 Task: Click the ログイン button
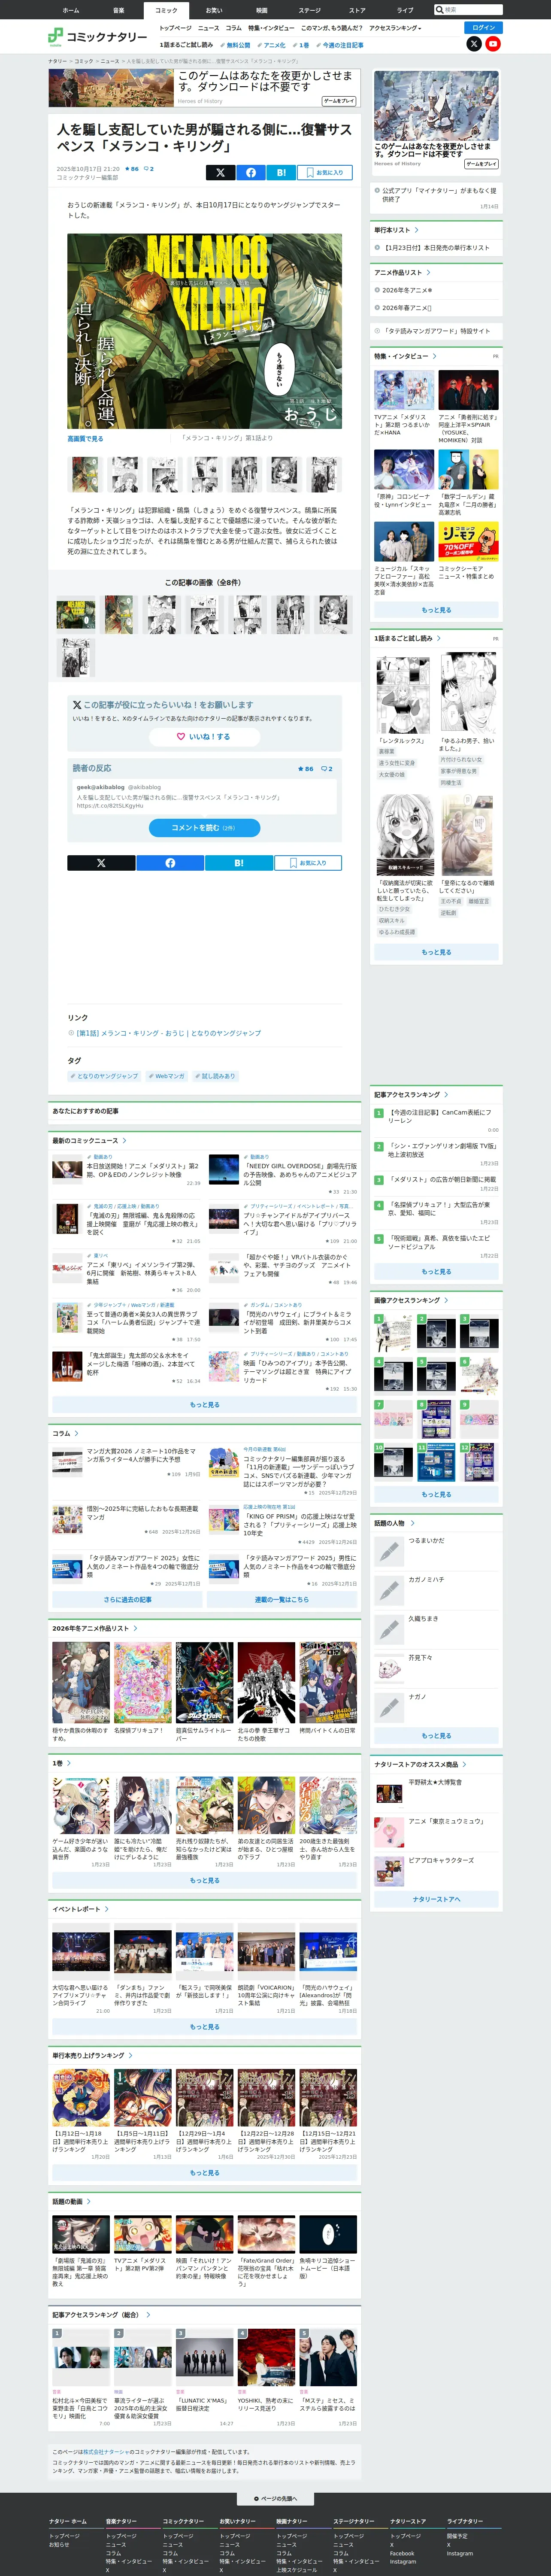pos(483,28)
